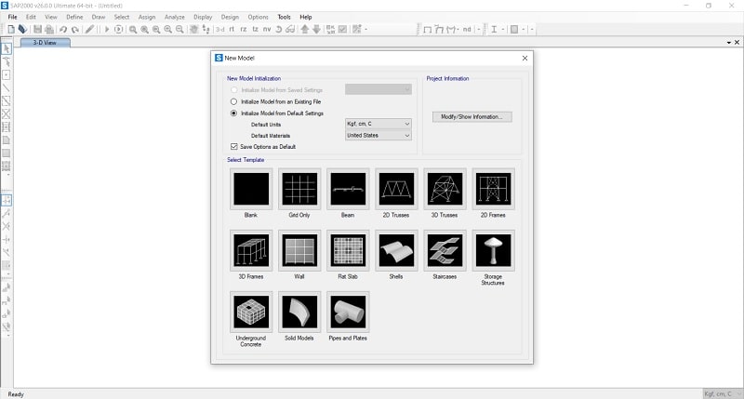Click the Modify/Show Information button
This screenshot has height=399, width=744.
(x=472, y=117)
